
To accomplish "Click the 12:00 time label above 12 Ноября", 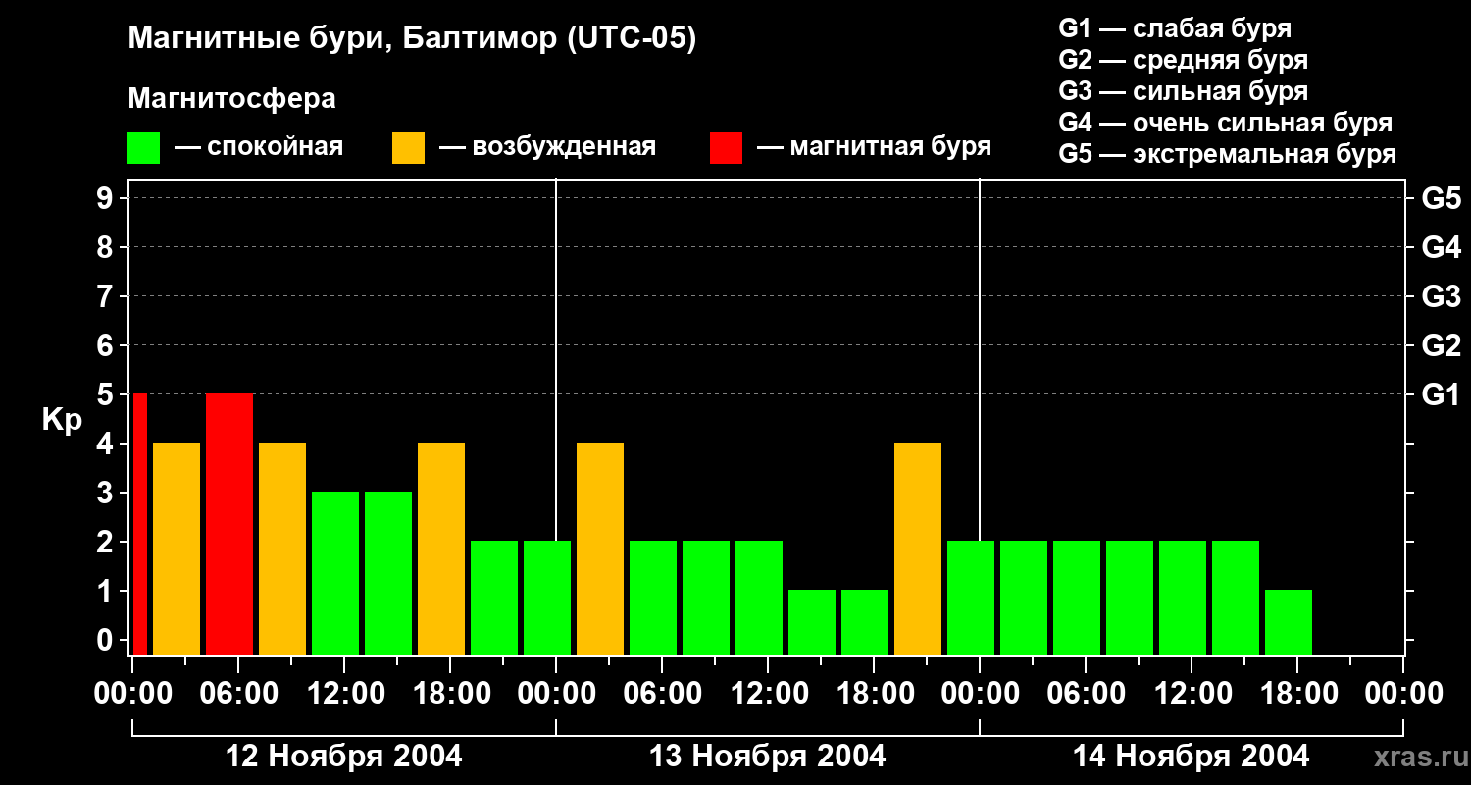I will click(x=344, y=694).
